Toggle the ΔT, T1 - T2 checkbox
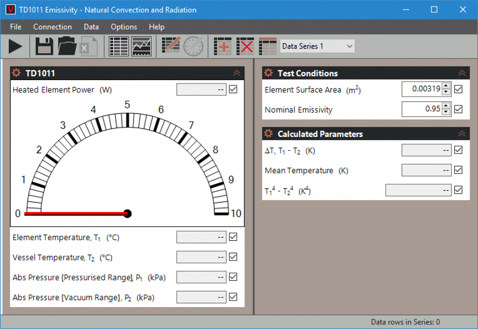The height and width of the screenshot is (329, 478). (x=458, y=150)
